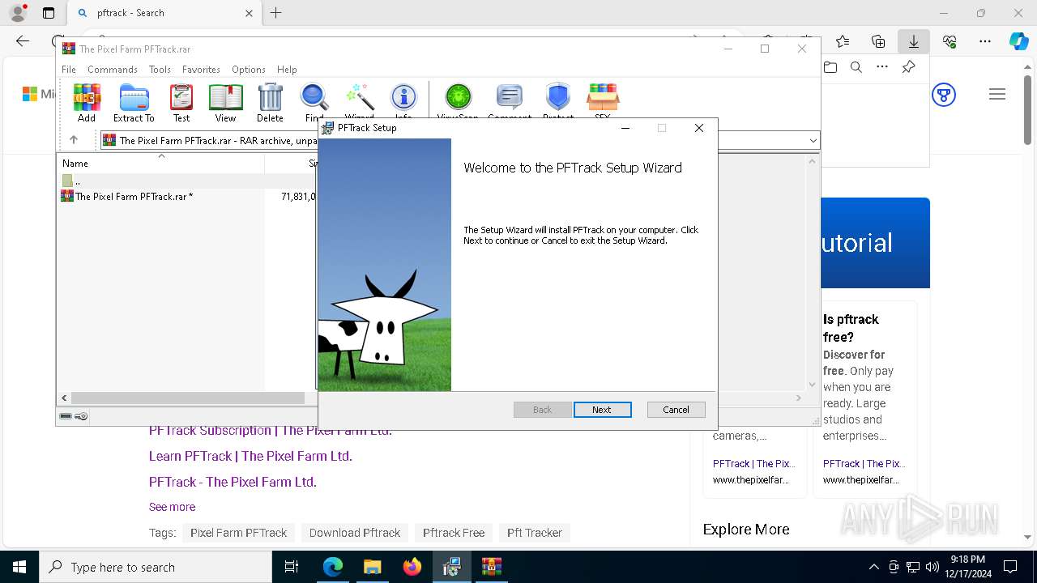This screenshot has height=583, width=1037.
Task: Open 'PFTrack Subscription' search result link
Action: tap(271, 431)
